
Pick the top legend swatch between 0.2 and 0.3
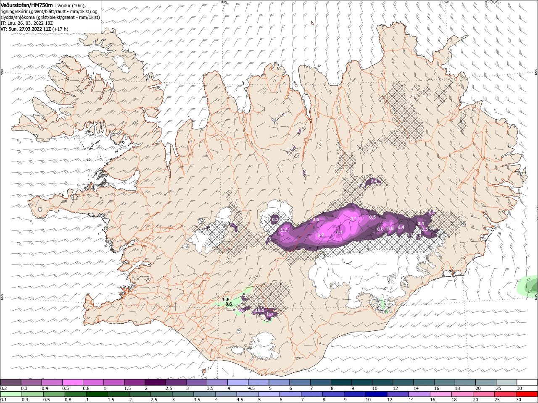click(11, 382)
